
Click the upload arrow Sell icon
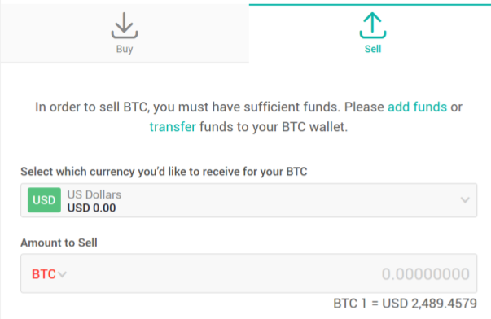(373, 25)
